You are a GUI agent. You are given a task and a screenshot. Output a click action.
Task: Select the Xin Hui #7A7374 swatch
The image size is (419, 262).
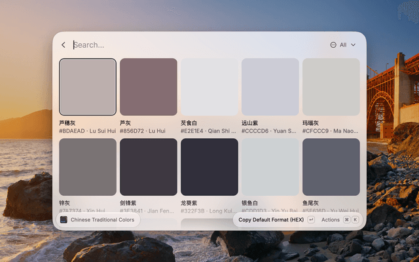88,167
